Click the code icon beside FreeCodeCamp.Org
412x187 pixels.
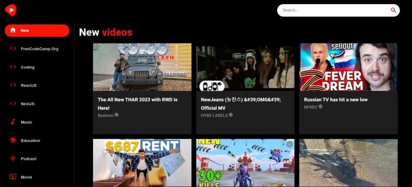[x=13, y=48]
